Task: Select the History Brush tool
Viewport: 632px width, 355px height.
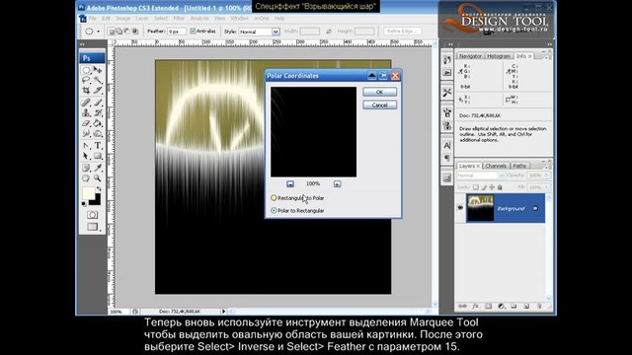Action: (98, 112)
